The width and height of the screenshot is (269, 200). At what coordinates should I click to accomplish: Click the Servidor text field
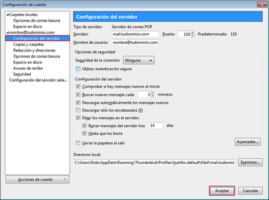coord(135,34)
